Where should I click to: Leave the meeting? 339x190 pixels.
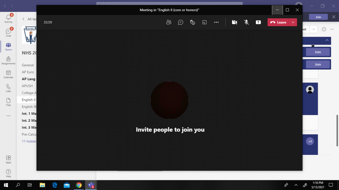pyautogui.click(x=278, y=22)
